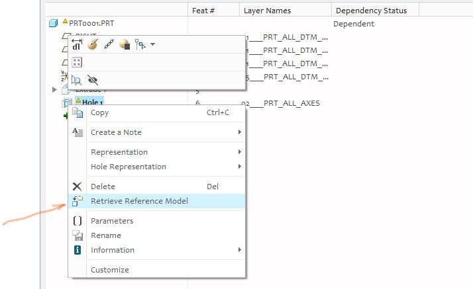Click the Edit Definition icon in mini toolbar
Screen dimensions: 473x289
coord(93,44)
